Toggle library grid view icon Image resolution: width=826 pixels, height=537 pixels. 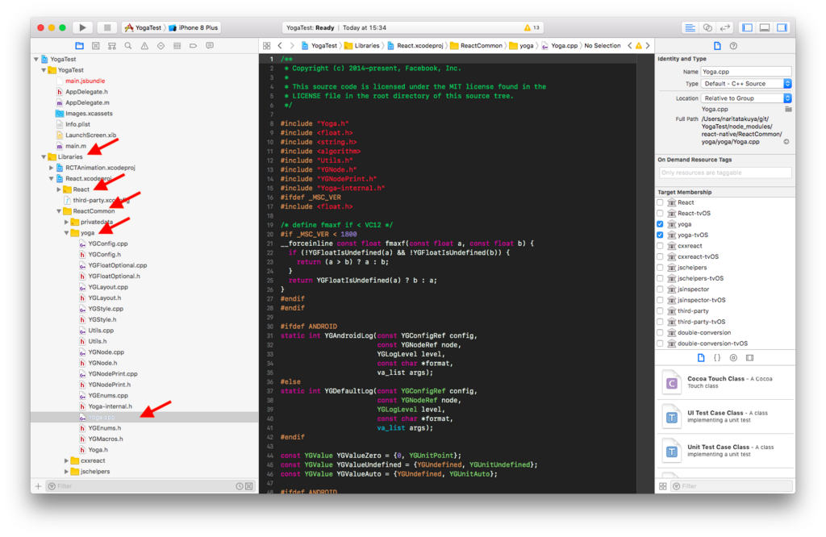pyautogui.click(x=663, y=486)
